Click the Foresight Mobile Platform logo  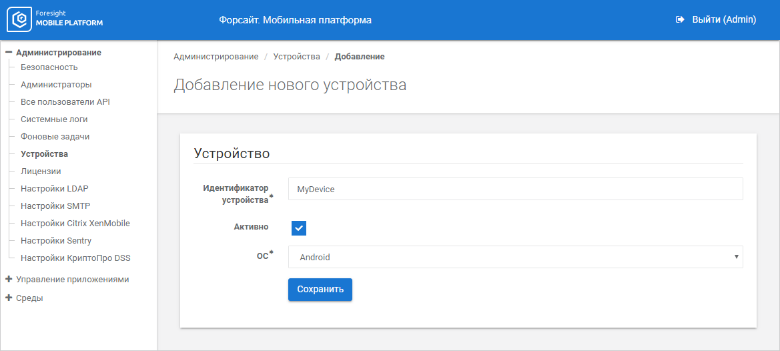pyautogui.click(x=55, y=20)
